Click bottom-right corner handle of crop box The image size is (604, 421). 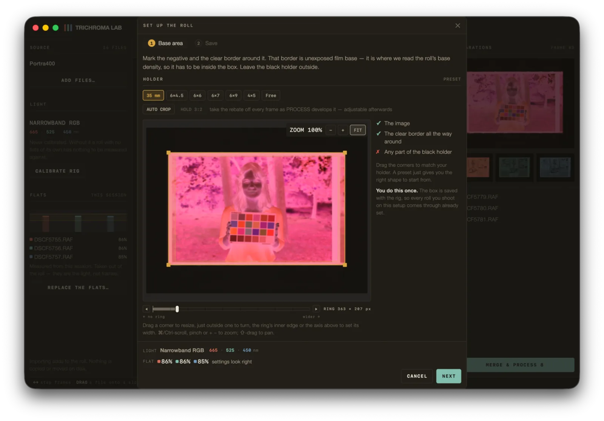click(345, 265)
